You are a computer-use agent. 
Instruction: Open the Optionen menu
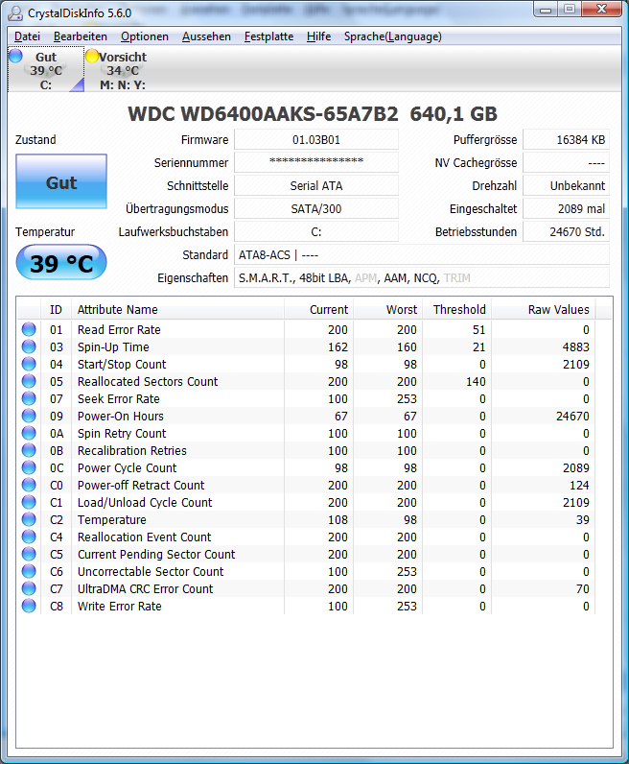145,36
